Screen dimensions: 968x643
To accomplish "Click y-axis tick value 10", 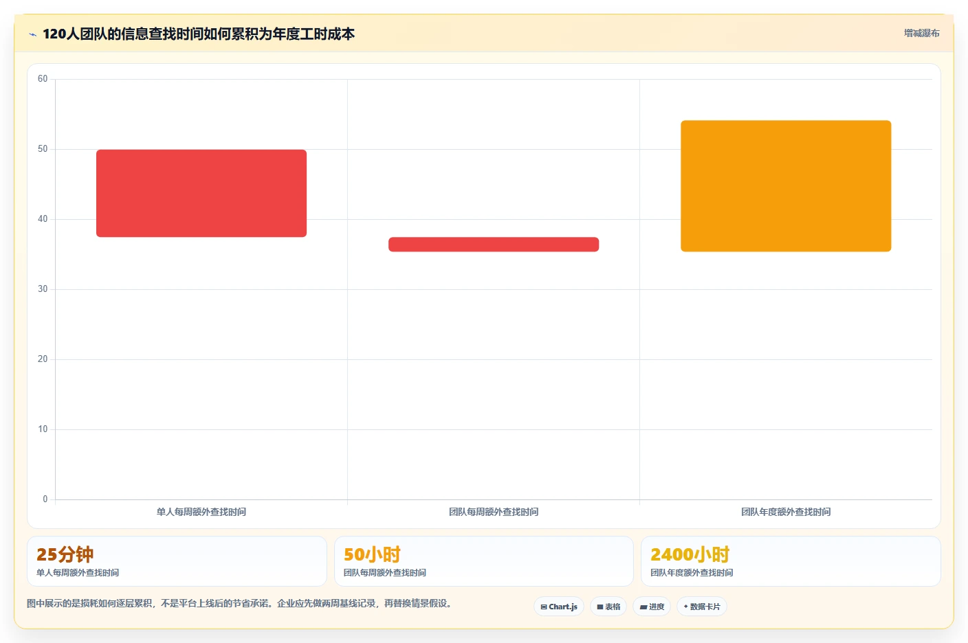I will [43, 429].
